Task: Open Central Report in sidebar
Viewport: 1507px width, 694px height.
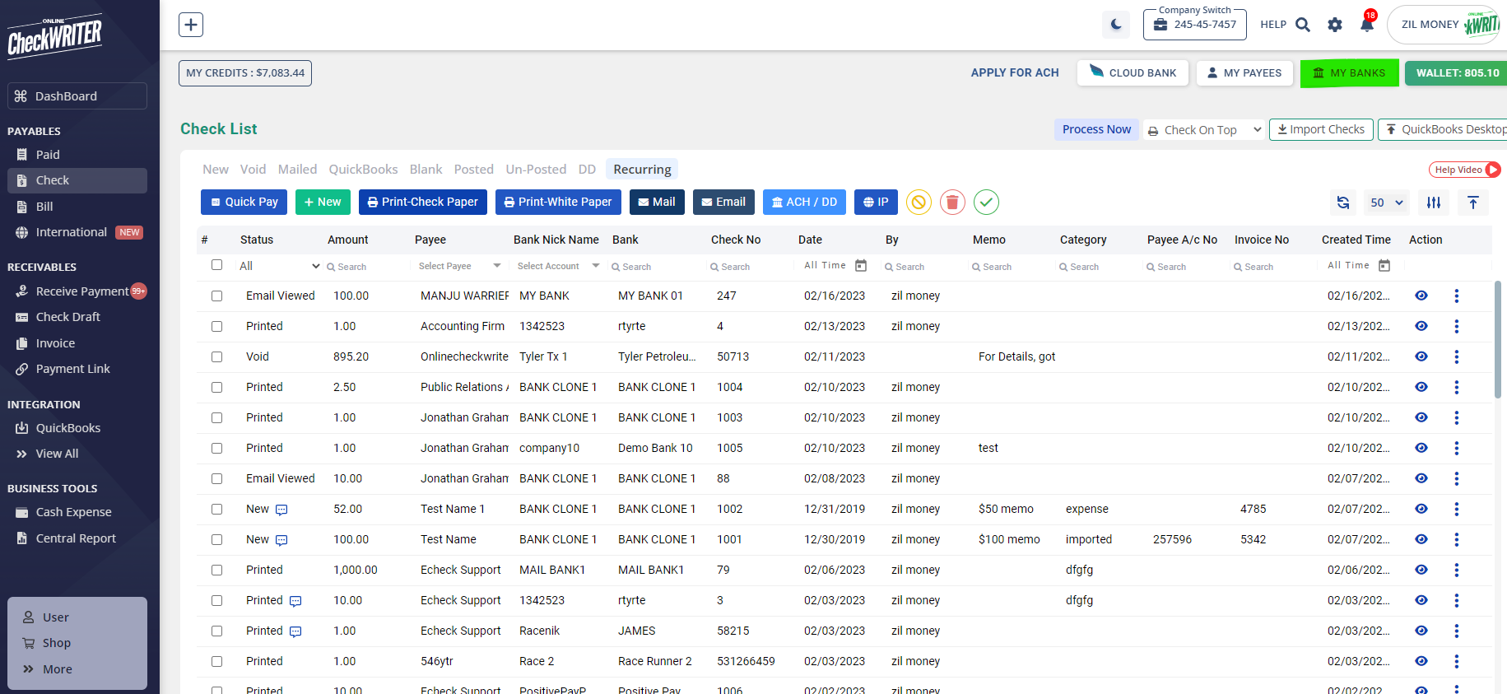Action: click(x=77, y=538)
